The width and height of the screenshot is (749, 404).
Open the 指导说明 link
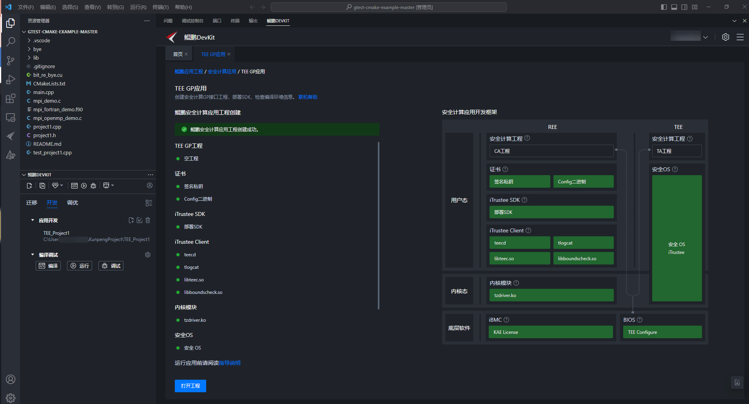[x=230, y=363]
